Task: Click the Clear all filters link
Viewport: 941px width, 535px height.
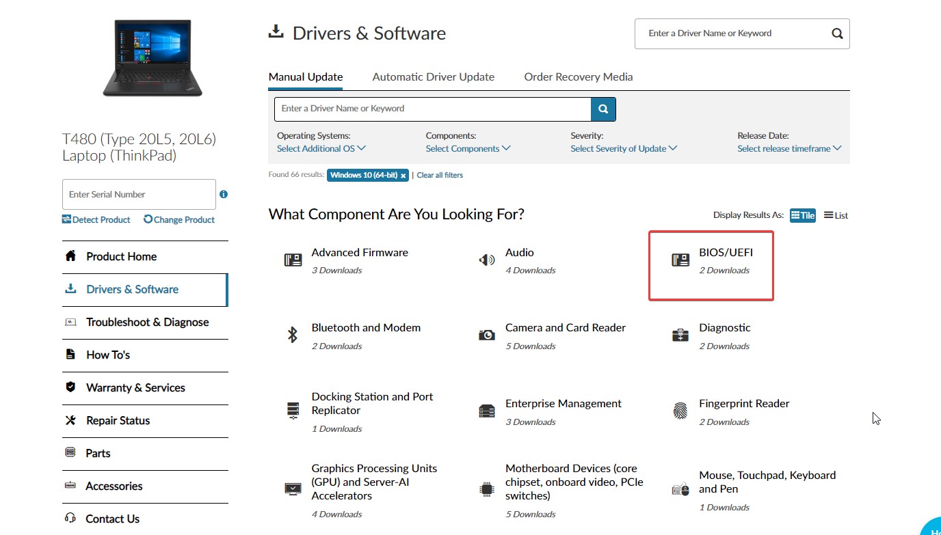Action: (440, 176)
